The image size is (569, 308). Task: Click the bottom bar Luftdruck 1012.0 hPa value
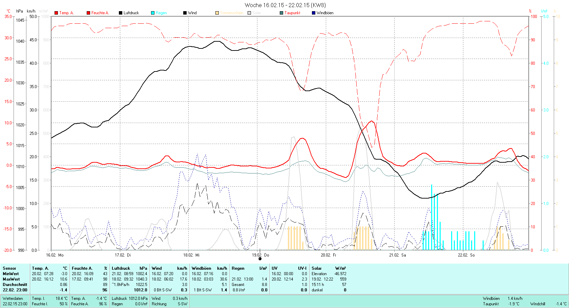coord(138,298)
